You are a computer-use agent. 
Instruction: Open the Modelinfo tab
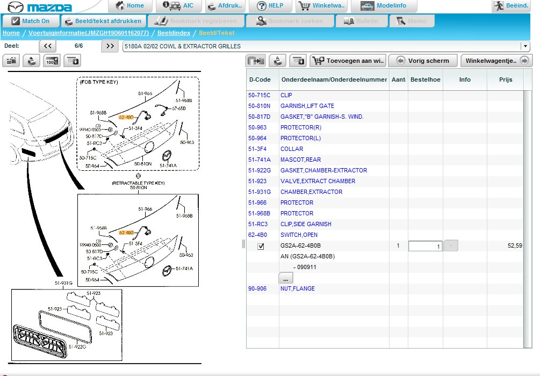pyautogui.click(x=383, y=6)
